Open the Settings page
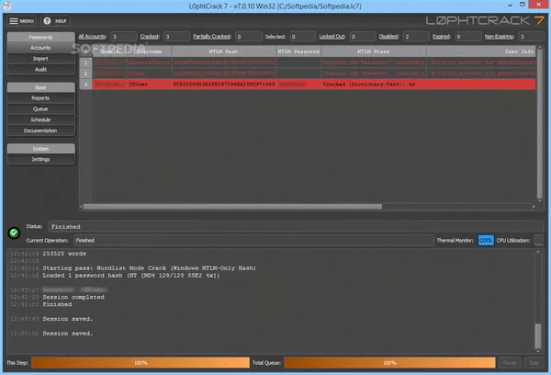This screenshot has height=375, width=551. (40, 159)
